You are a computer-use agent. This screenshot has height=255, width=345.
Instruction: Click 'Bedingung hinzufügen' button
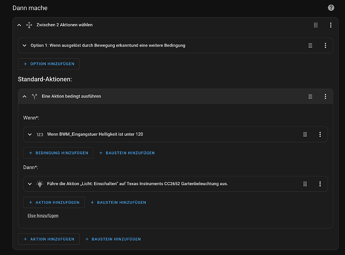(58, 152)
